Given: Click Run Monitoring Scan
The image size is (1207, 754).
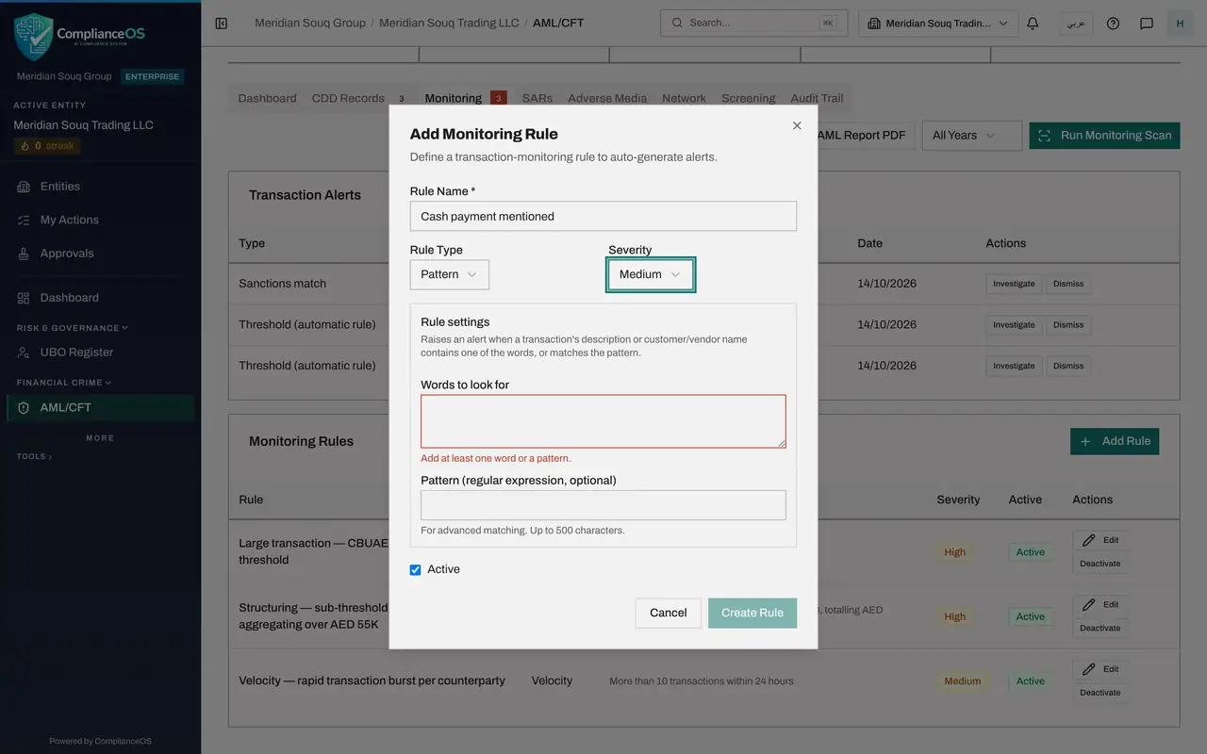Looking at the screenshot, I should [1104, 136].
